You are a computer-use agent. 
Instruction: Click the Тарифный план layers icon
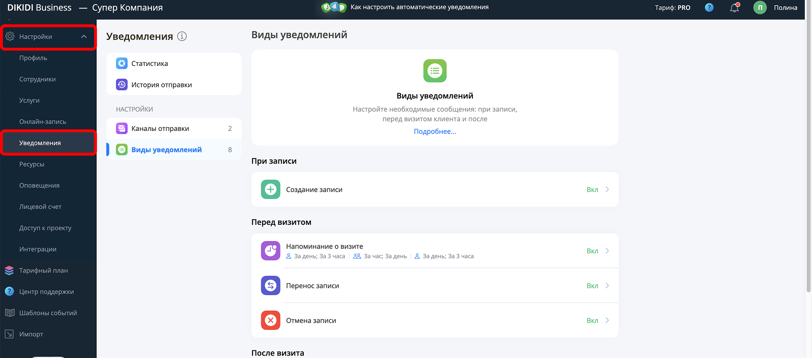click(9, 270)
